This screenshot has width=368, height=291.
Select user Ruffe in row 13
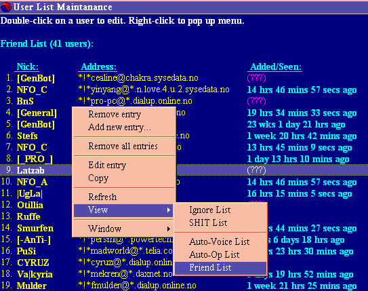tap(28, 216)
